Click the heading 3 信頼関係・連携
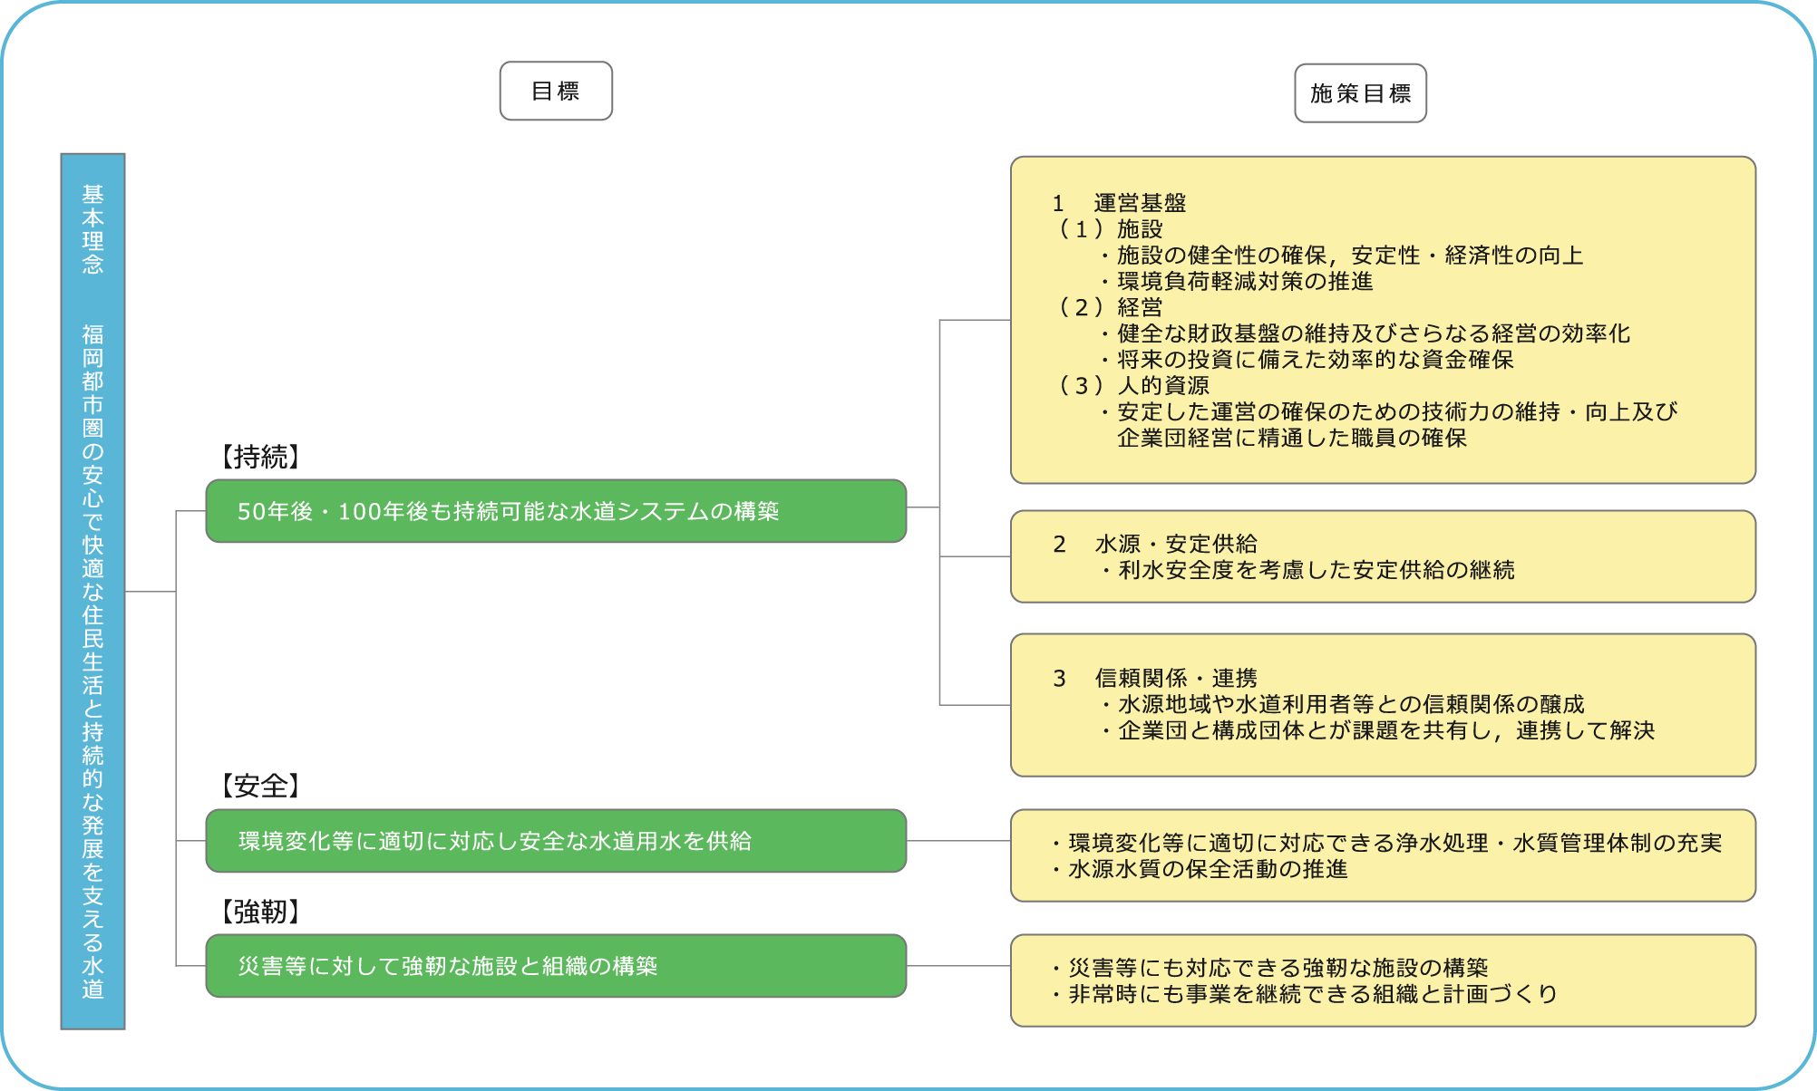Image resolution: width=1817 pixels, height=1091 pixels. pyautogui.click(x=1155, y=679)
